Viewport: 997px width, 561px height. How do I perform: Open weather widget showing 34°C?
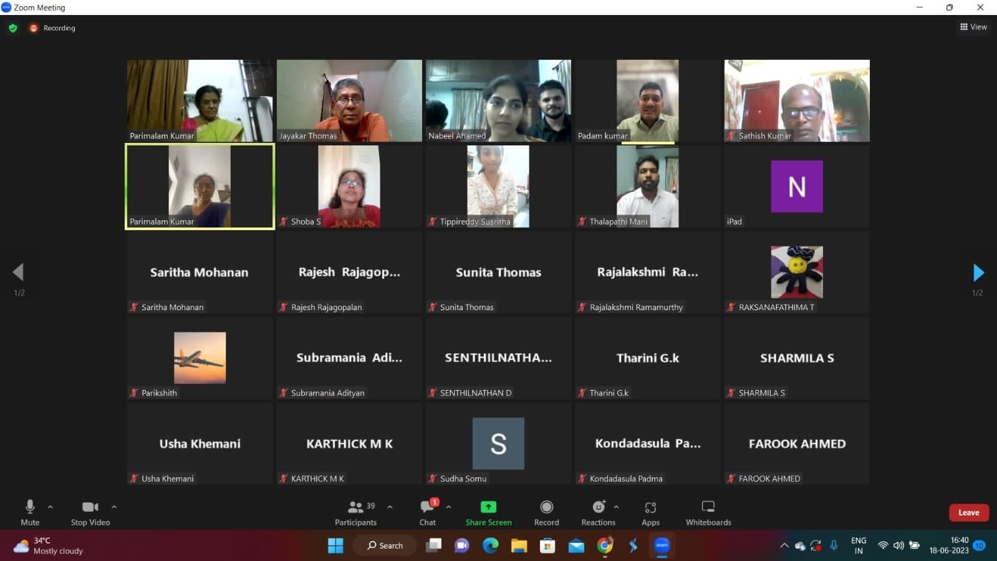coord(49,545)
